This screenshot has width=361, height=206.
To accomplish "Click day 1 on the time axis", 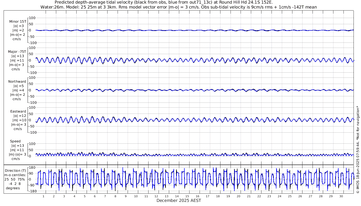I will tap(43, 196).
